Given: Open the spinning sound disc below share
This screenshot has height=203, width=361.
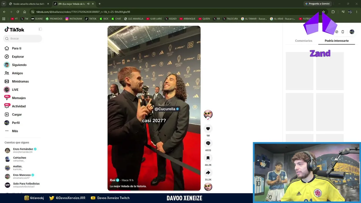Looking at the screenshot, I should [208, 187].
